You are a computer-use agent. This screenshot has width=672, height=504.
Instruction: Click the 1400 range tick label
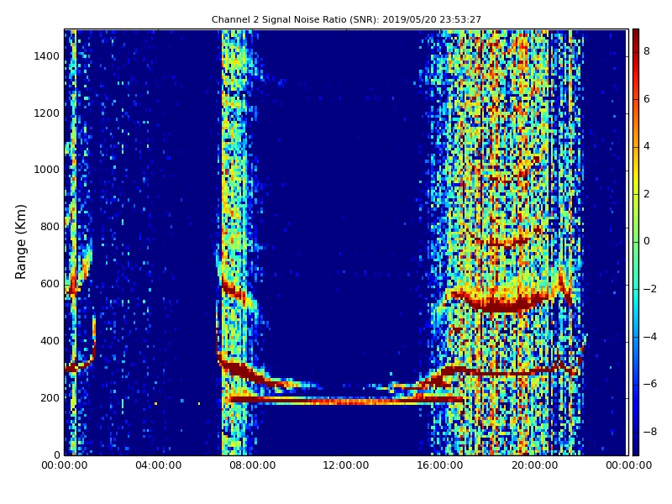pos(47,56)
